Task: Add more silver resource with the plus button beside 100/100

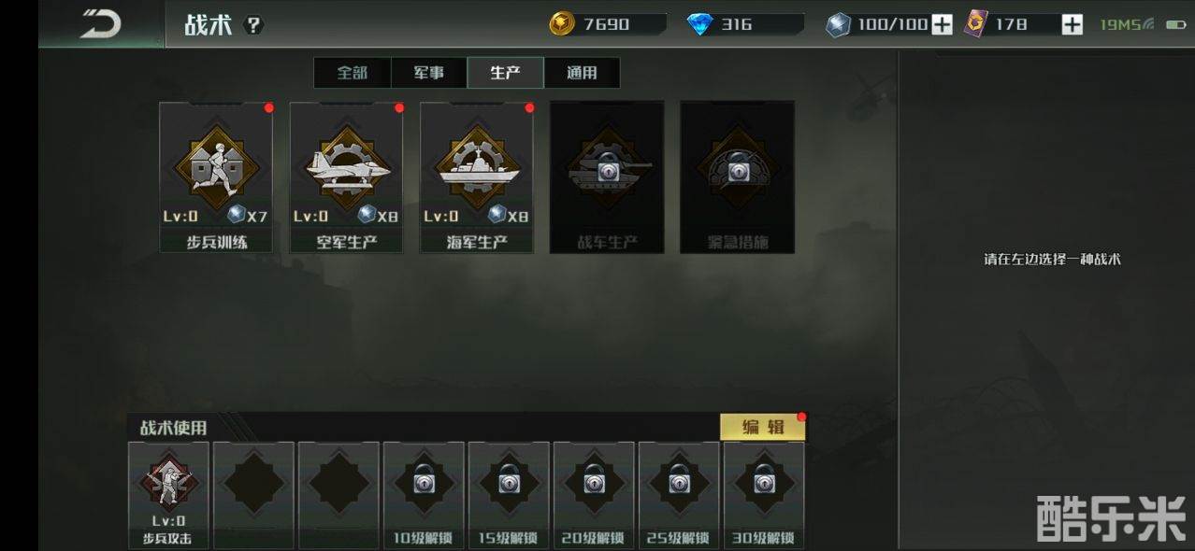Action: (942, 24)
